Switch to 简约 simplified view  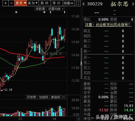point(57,3)
